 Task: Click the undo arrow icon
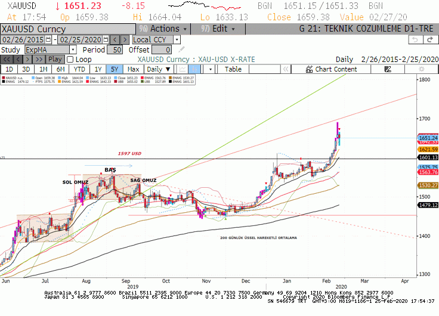tap(415, 40)
